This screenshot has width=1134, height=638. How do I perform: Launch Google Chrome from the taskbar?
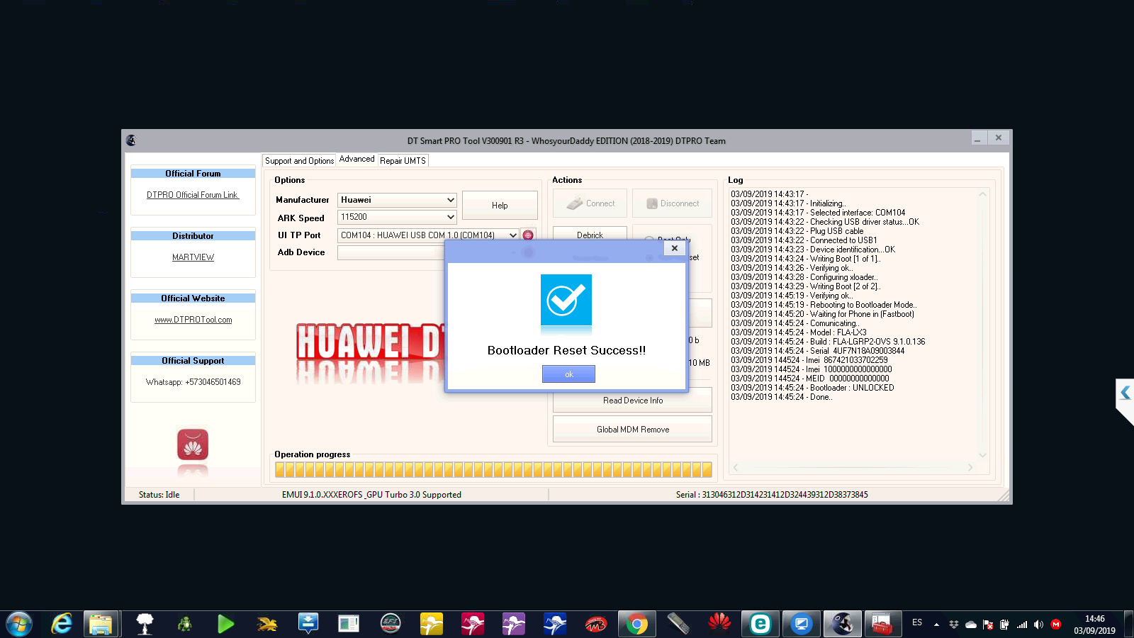(636, 624)
